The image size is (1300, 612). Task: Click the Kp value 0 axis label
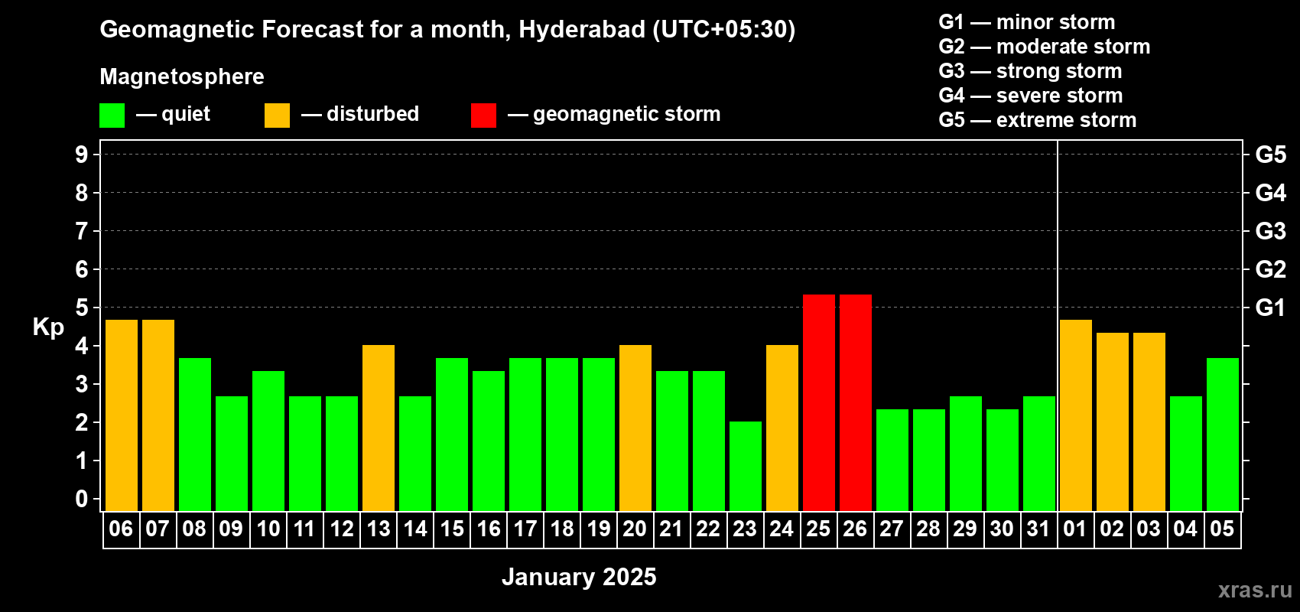[x=82, y=499]
